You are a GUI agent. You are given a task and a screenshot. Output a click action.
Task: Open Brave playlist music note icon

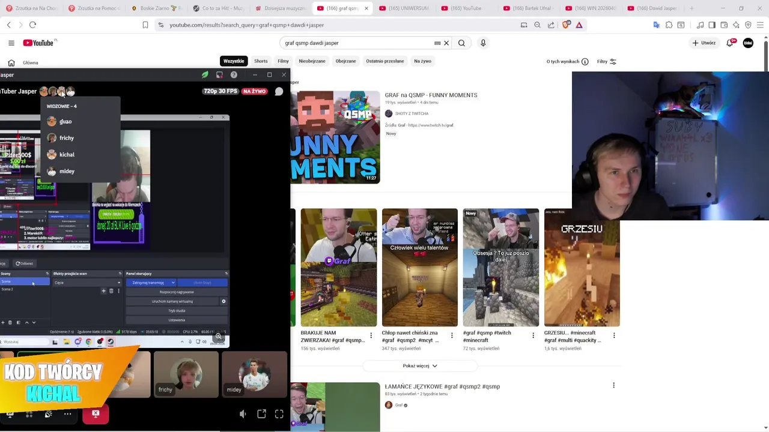[701, 25]
